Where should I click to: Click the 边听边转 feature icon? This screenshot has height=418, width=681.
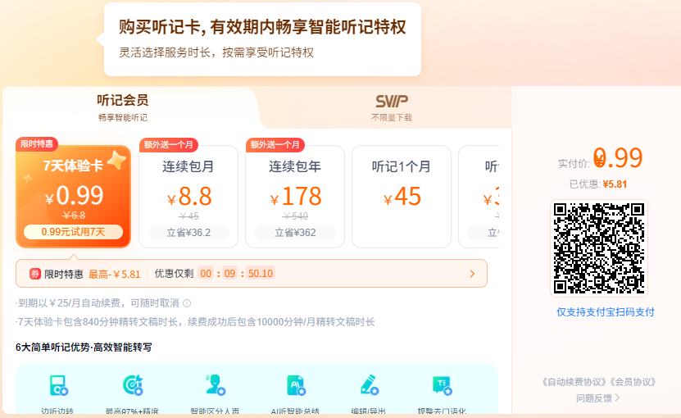58,386
